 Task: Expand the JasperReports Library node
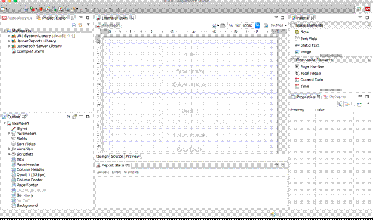(10, 41)
